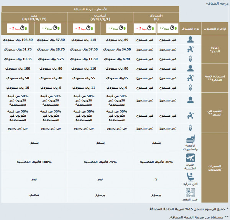Viewport: 230px width, 220px height.
Task: Click the adult passenger icon in ticket refund section
Action: tap(191, 69)
